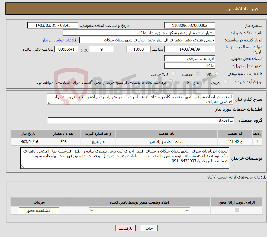Click the quantity cell 808

click(63, 142)
